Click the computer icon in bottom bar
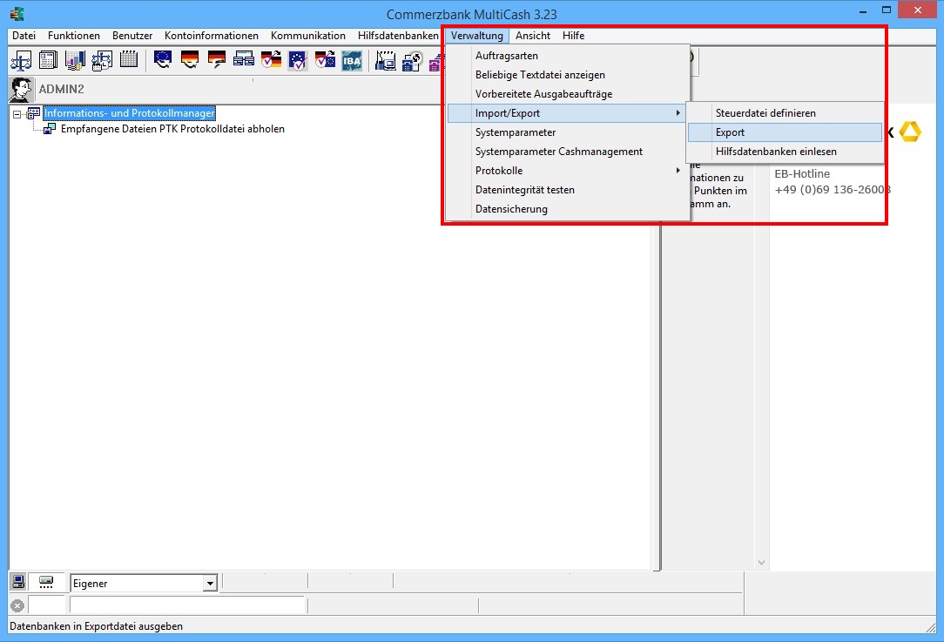 18,582
